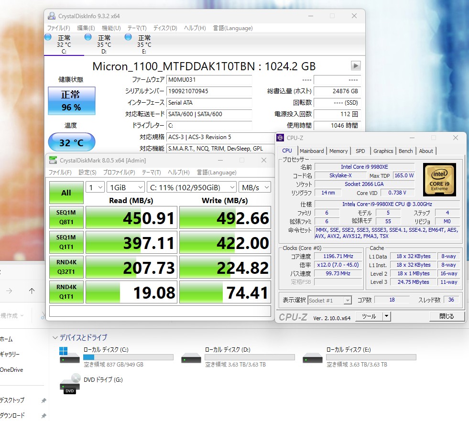Screen dimensions: 469x421
Task: Click the Explorer forward navigation arrow
Action: tap(9, 291)
